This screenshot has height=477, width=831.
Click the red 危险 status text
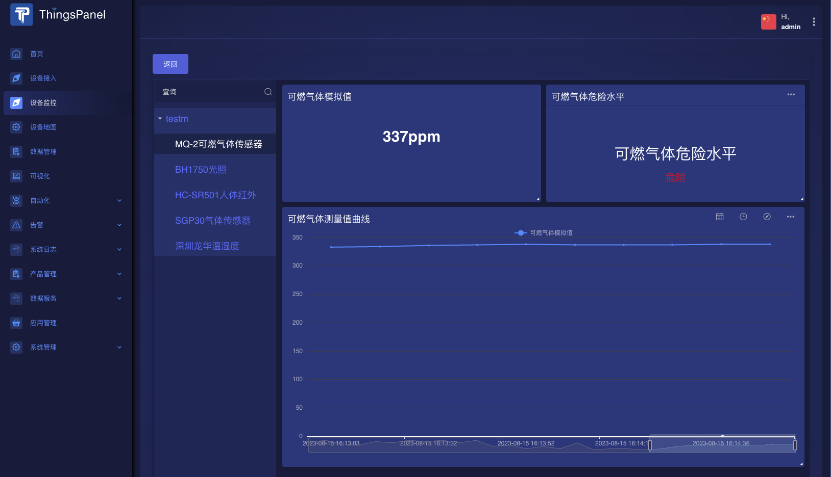pyautogui.click(x=675, y=177)
